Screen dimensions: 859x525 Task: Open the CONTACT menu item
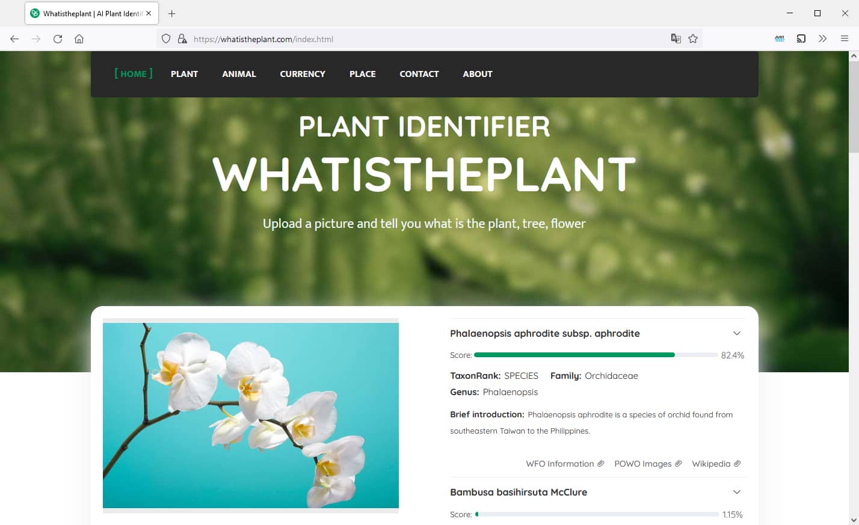419,74
